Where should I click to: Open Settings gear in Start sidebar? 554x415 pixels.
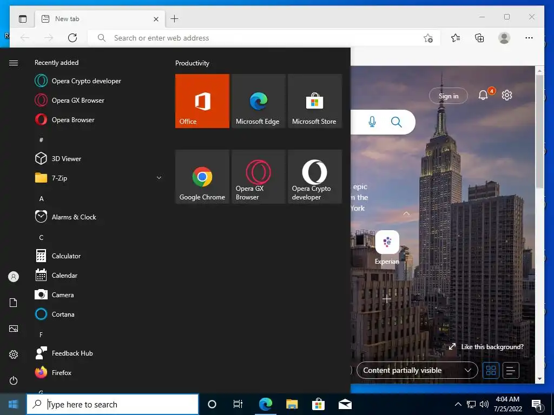click(14, 354)
